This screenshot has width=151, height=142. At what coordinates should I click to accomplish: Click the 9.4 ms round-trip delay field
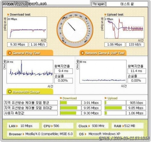tap(63, 71)
